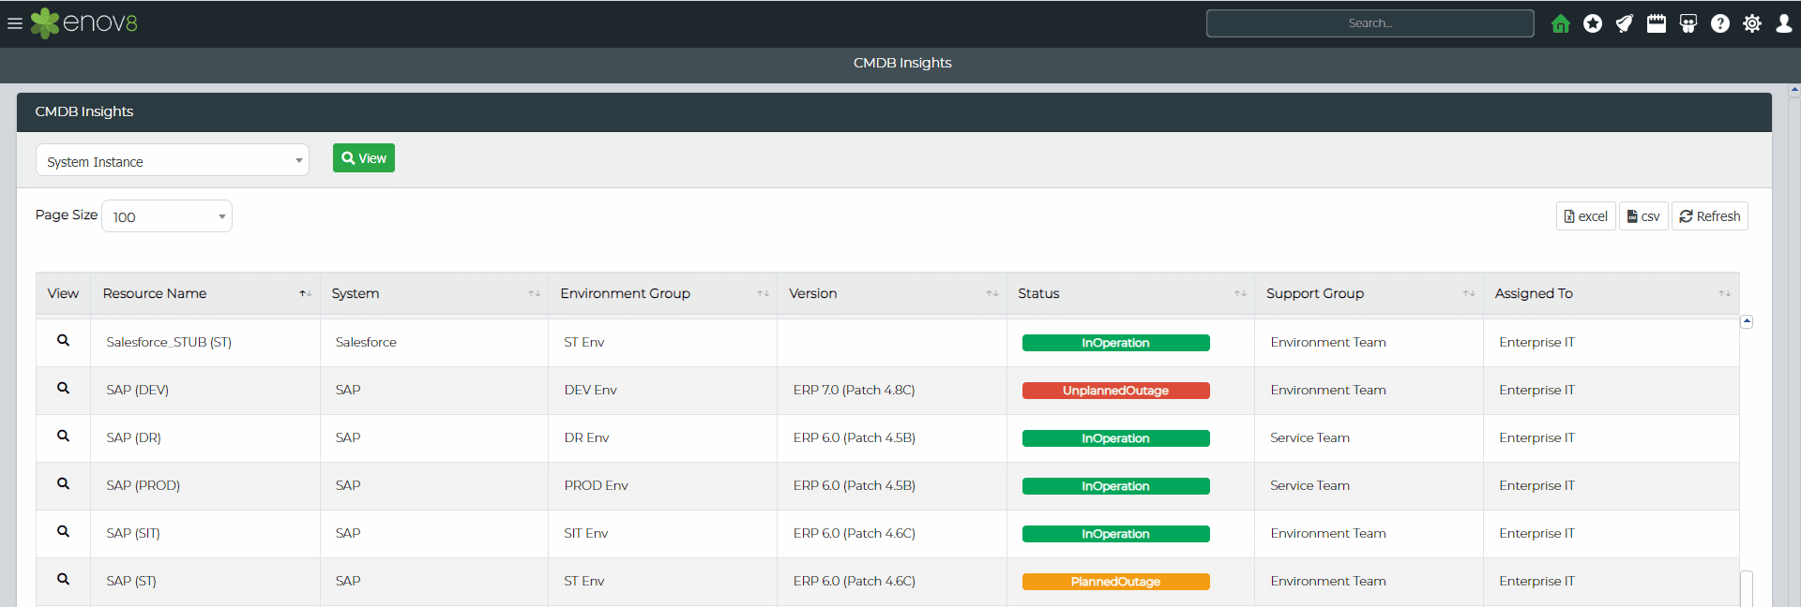Open the user profile icon
Screen dimensions: 1801x607
tap(1784, 23)
